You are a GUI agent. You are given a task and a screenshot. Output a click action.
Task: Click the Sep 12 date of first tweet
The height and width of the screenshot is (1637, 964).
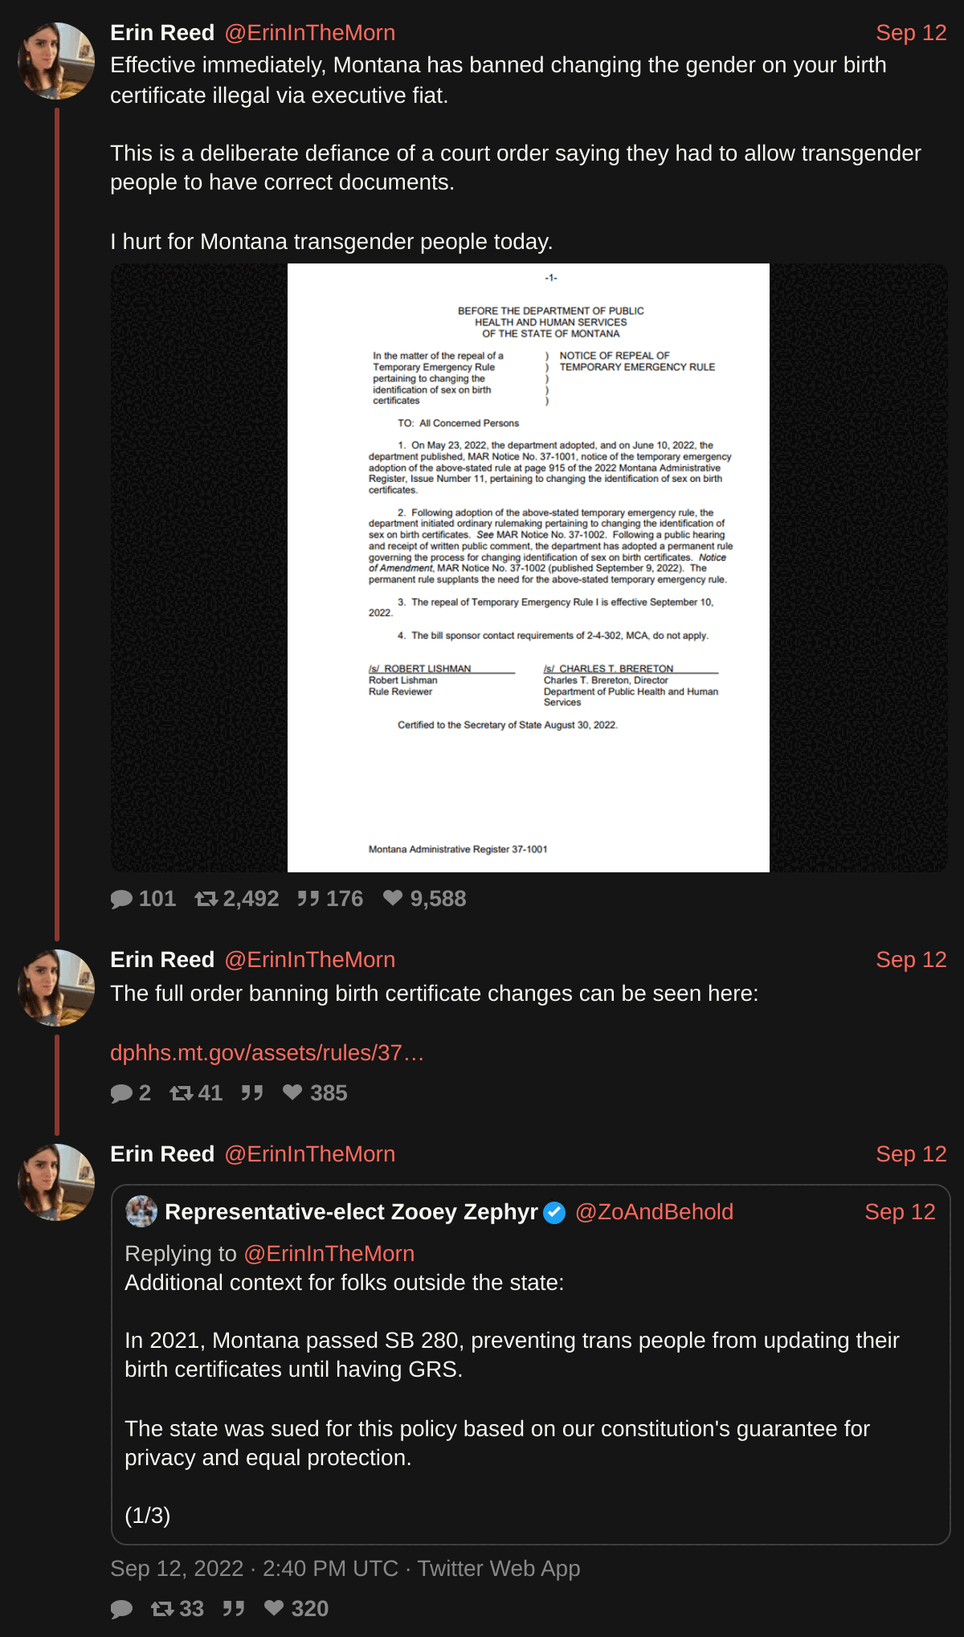(x=911, y=33)
